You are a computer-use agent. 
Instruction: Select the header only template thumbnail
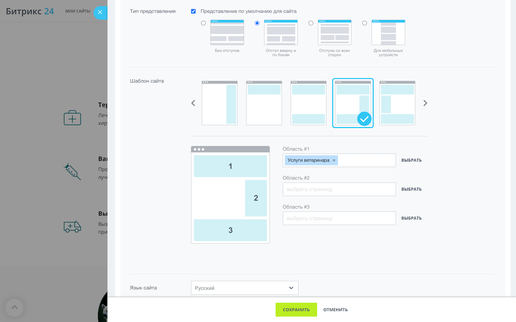264,103
